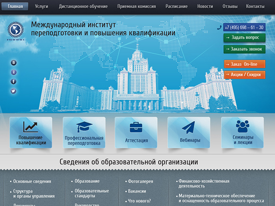275x206 pixels.
Task: Open the Образовательные стандарты link
Action: [x=92, y=193]
